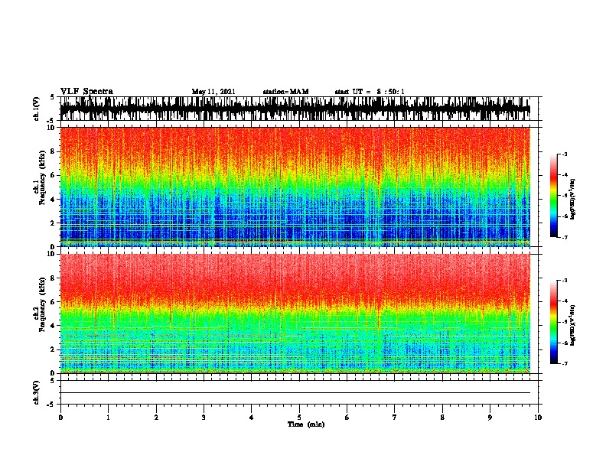Click the log(PSD) label beside ch.2 colorbar

[x=572, y=325]
